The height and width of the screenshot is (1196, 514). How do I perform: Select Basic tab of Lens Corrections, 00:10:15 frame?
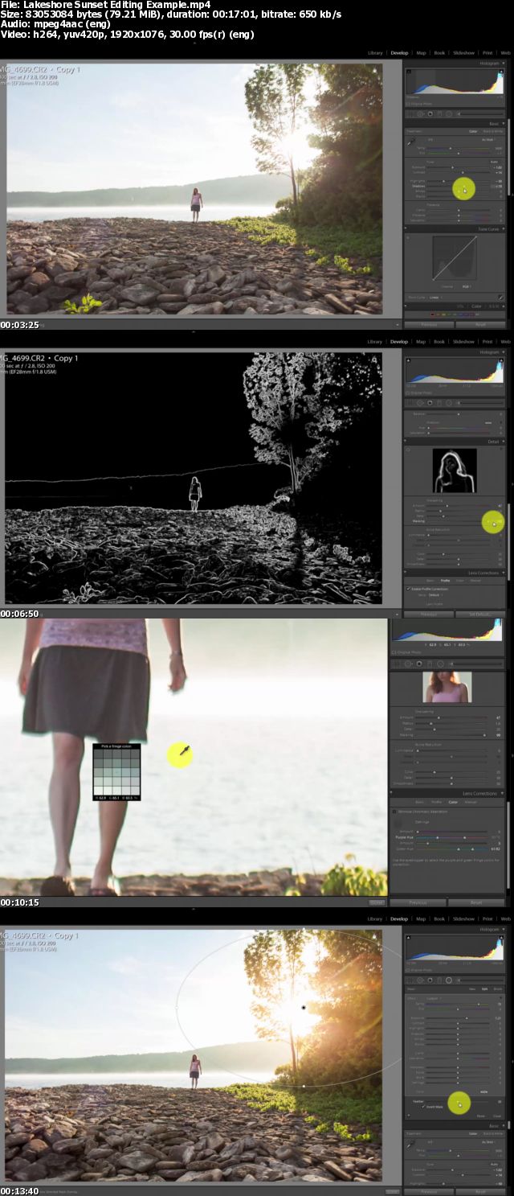tap(419, 802)
